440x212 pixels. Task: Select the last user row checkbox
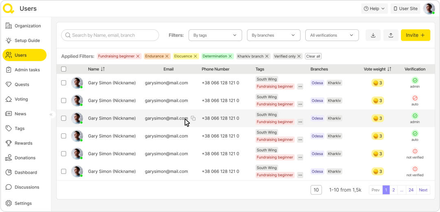click(63, 171)
